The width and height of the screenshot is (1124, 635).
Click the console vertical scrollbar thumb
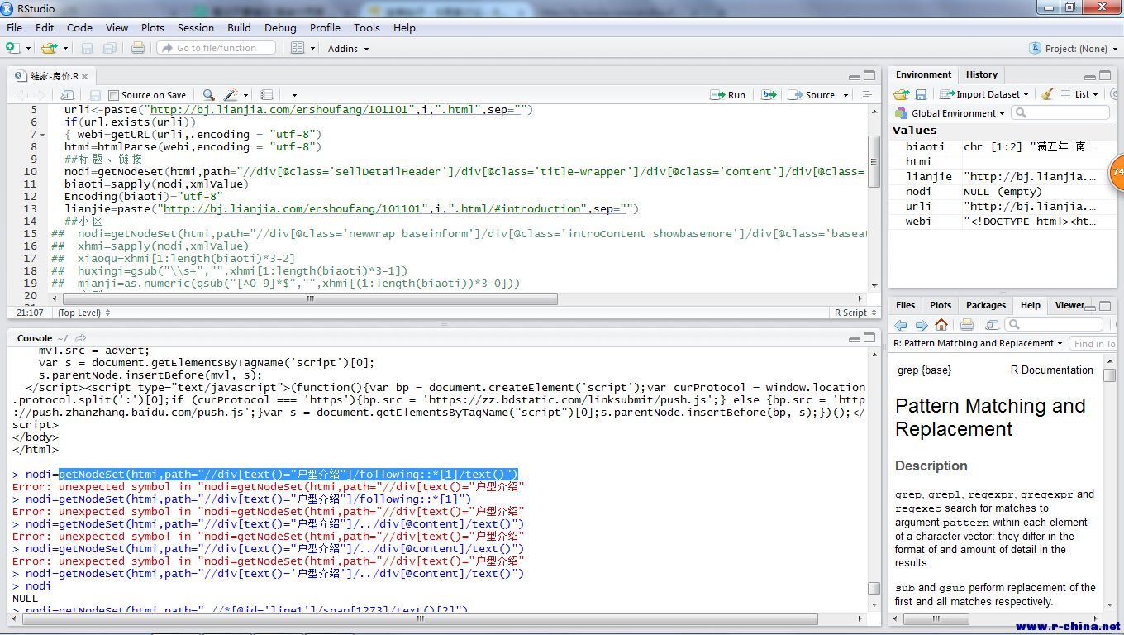[874, 588]
